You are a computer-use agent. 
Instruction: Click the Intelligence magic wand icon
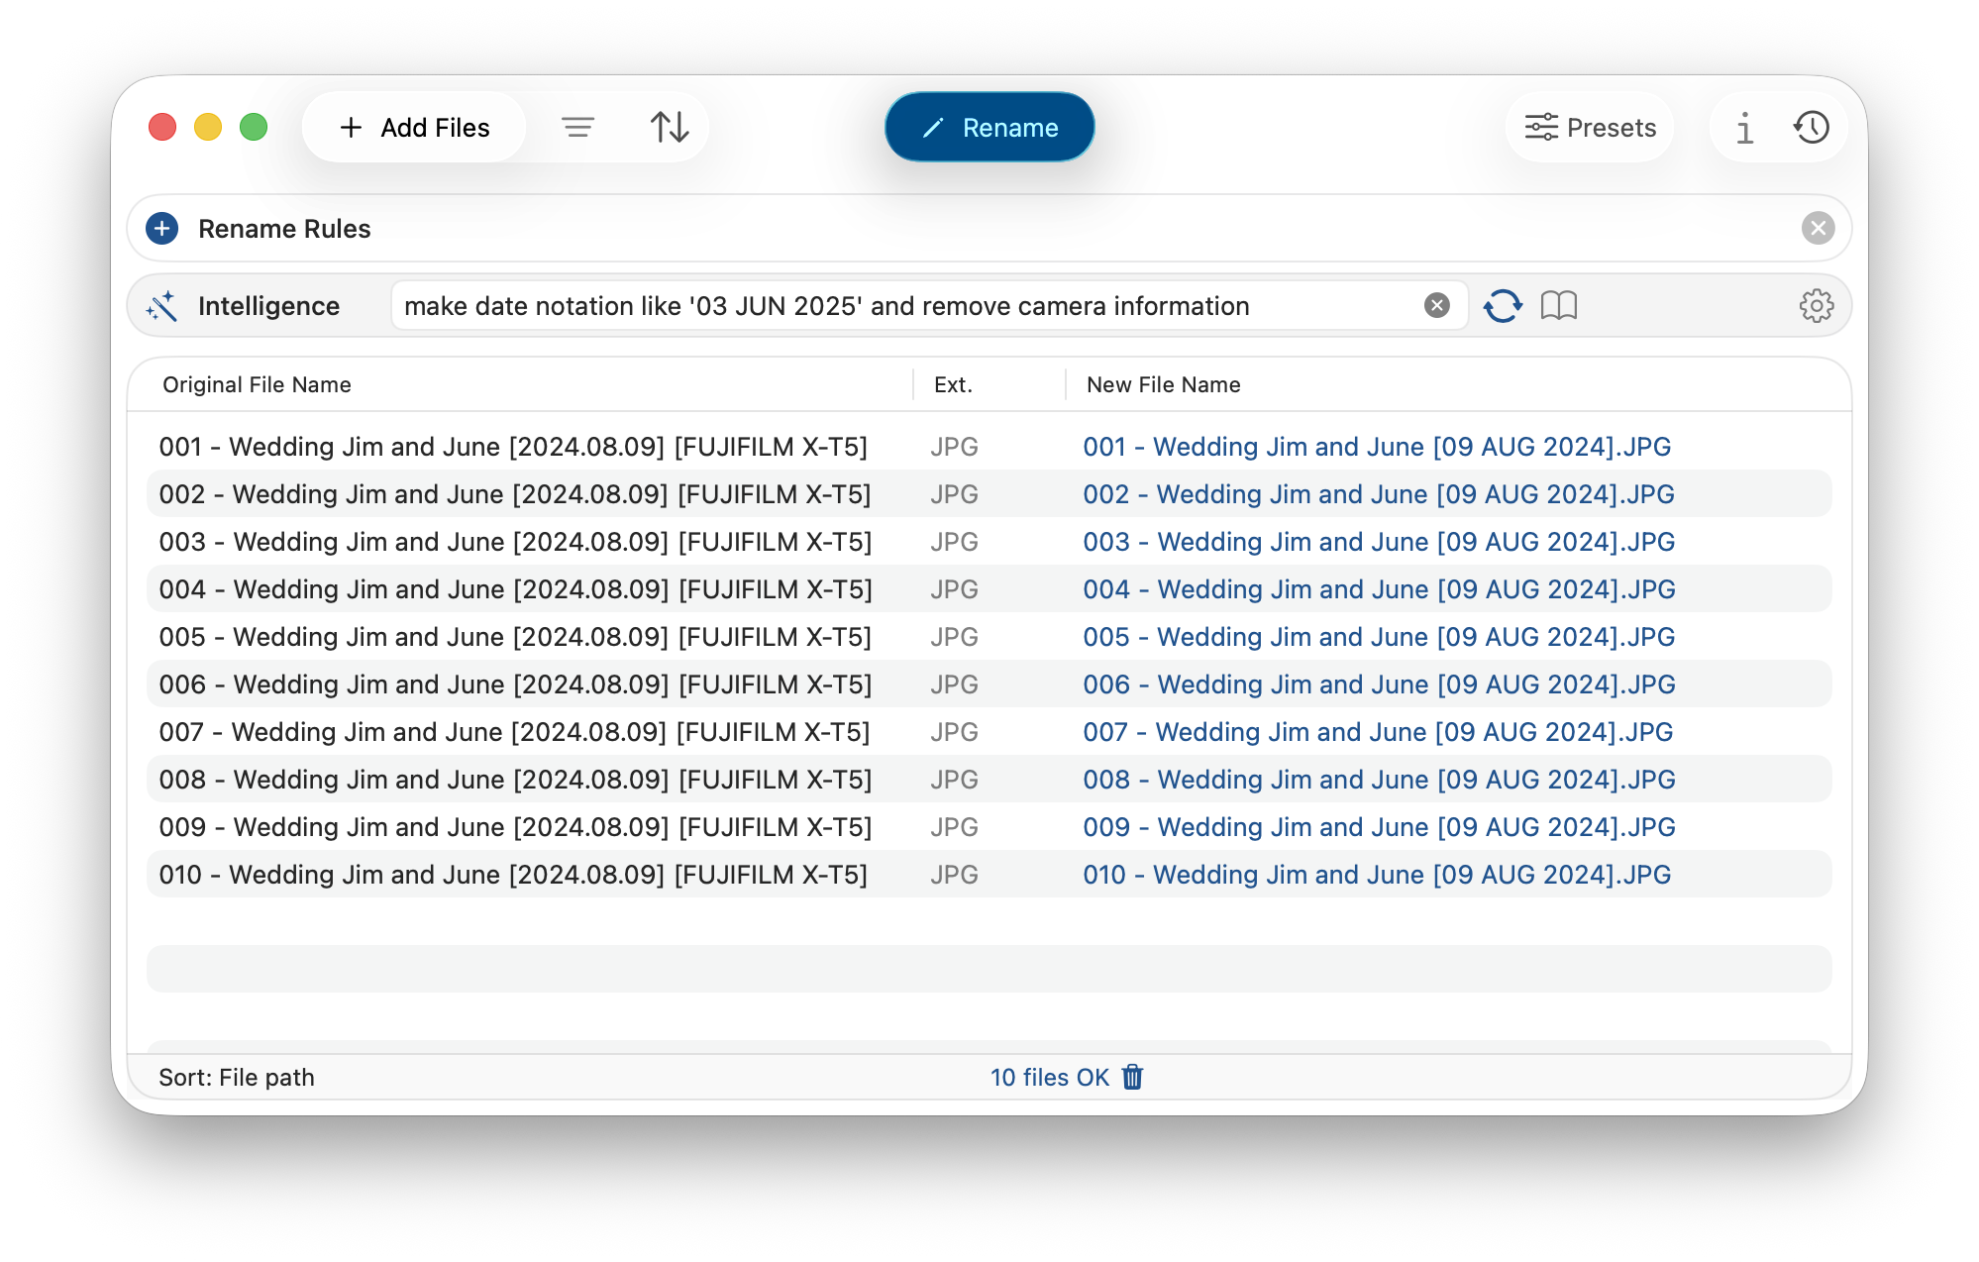(161, 306)
